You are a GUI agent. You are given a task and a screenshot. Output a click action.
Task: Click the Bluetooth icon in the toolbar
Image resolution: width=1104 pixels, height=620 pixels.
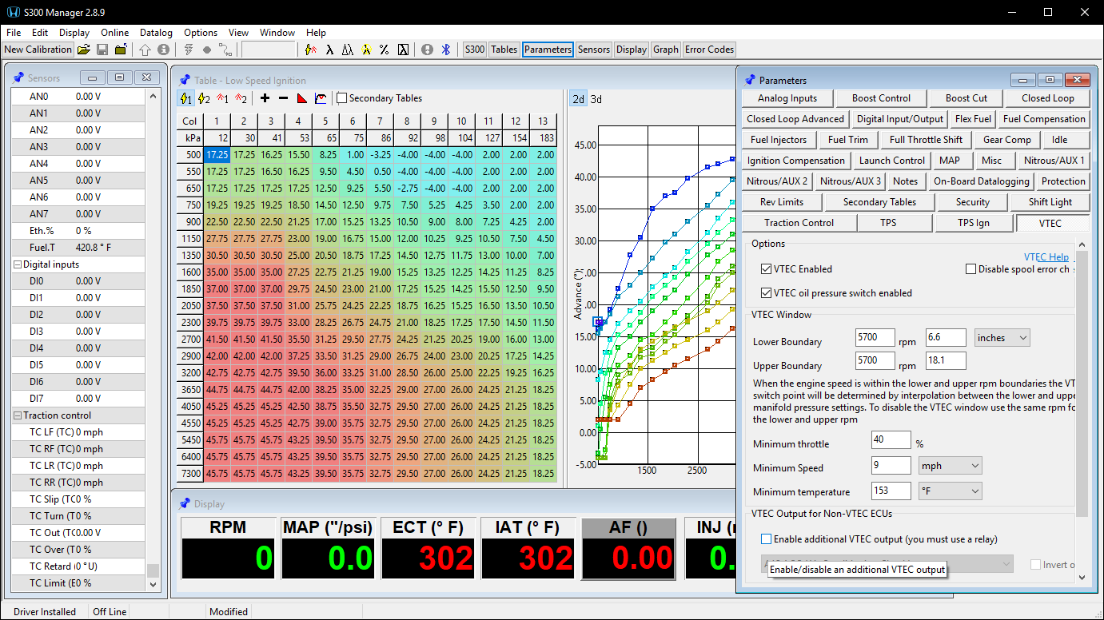447,50
